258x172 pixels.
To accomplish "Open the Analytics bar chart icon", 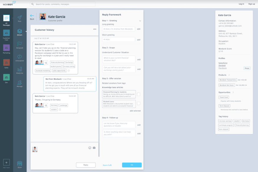I will pos(19,70).
